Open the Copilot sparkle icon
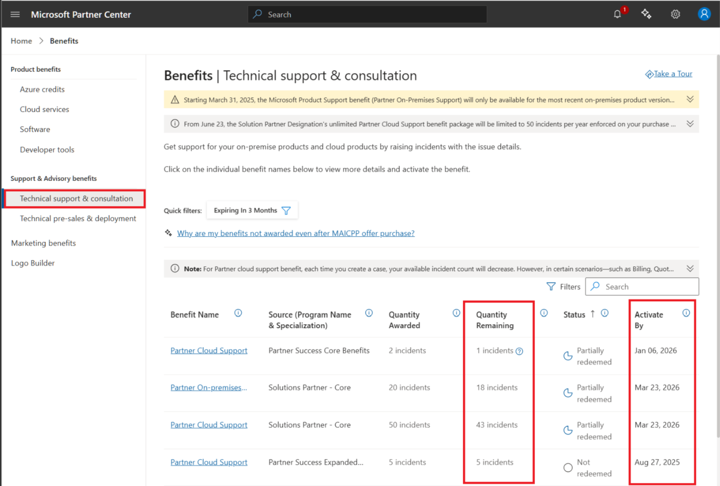The width and height of the screenshot is (720, 486). click(x=646, y=14)
